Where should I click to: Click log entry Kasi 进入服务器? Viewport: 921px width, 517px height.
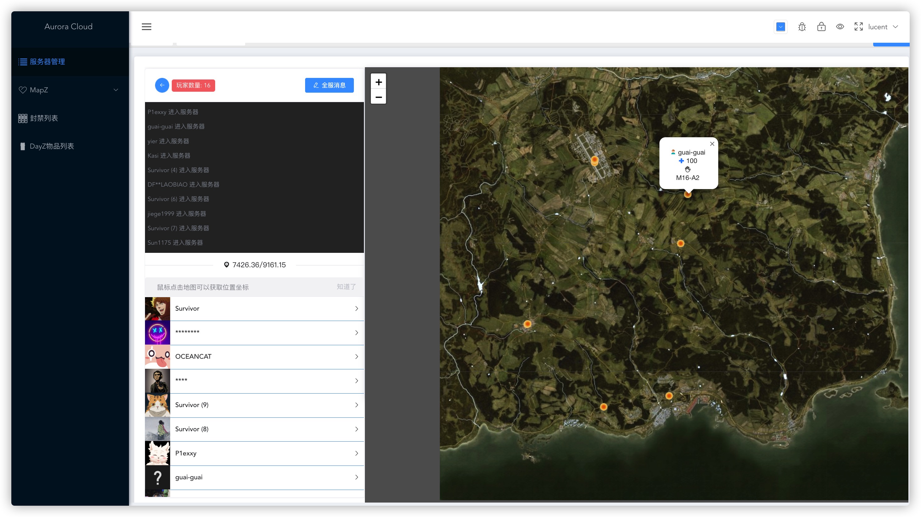(x=169, y=156)
